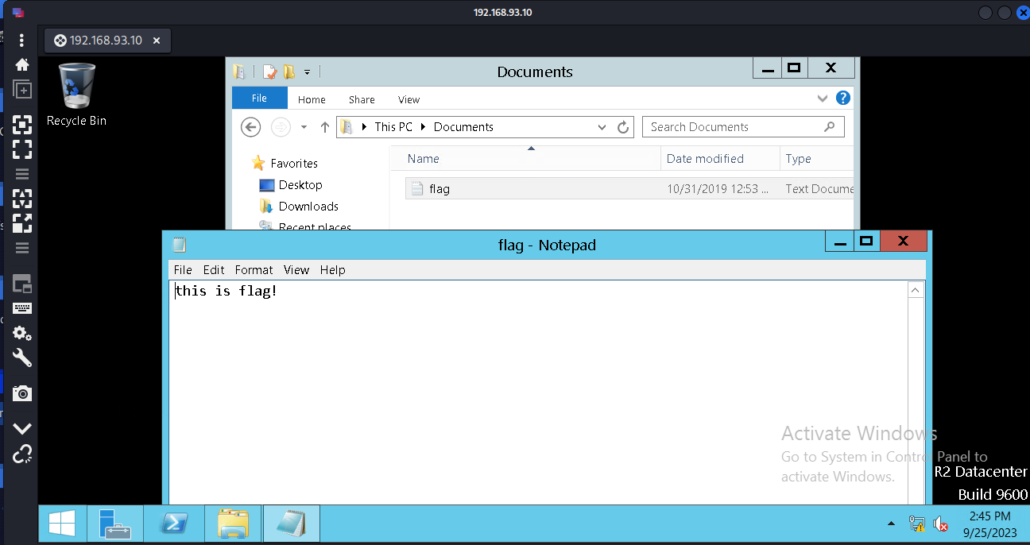Open the on-screen keyboard from the sidebar
The width and height of the screenshot is (1030, 545).
tap(22, 308)
